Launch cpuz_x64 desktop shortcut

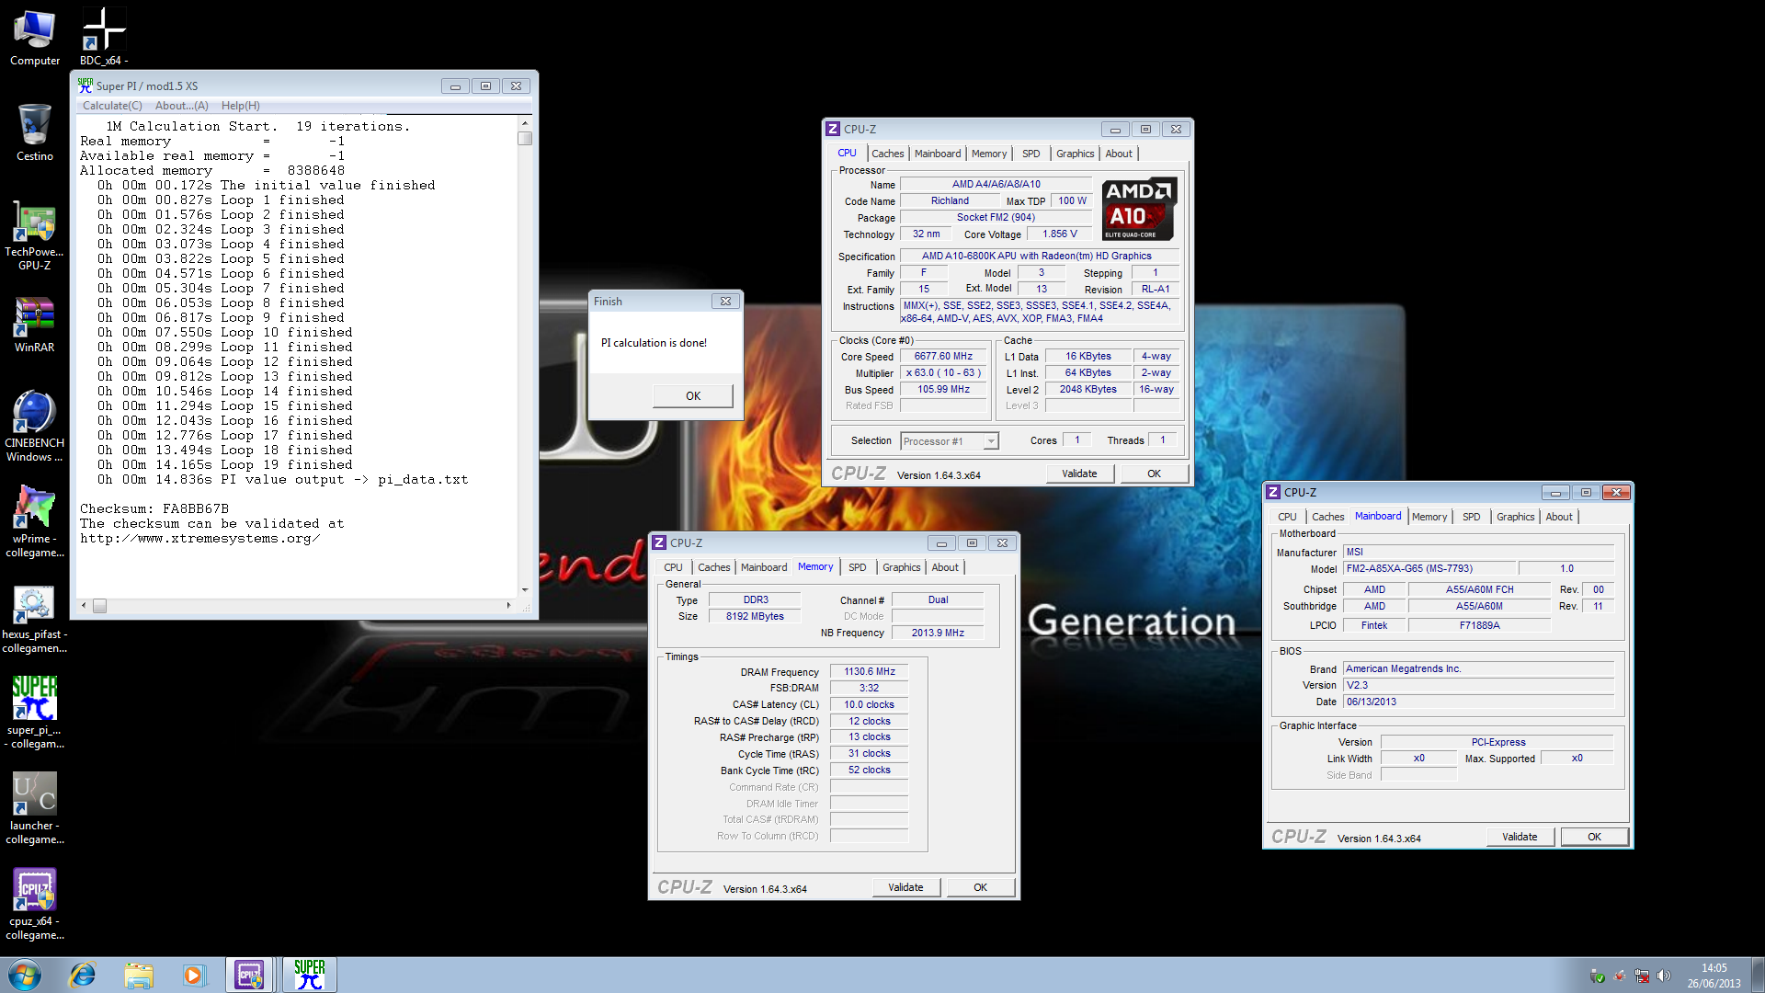[35, 905]
